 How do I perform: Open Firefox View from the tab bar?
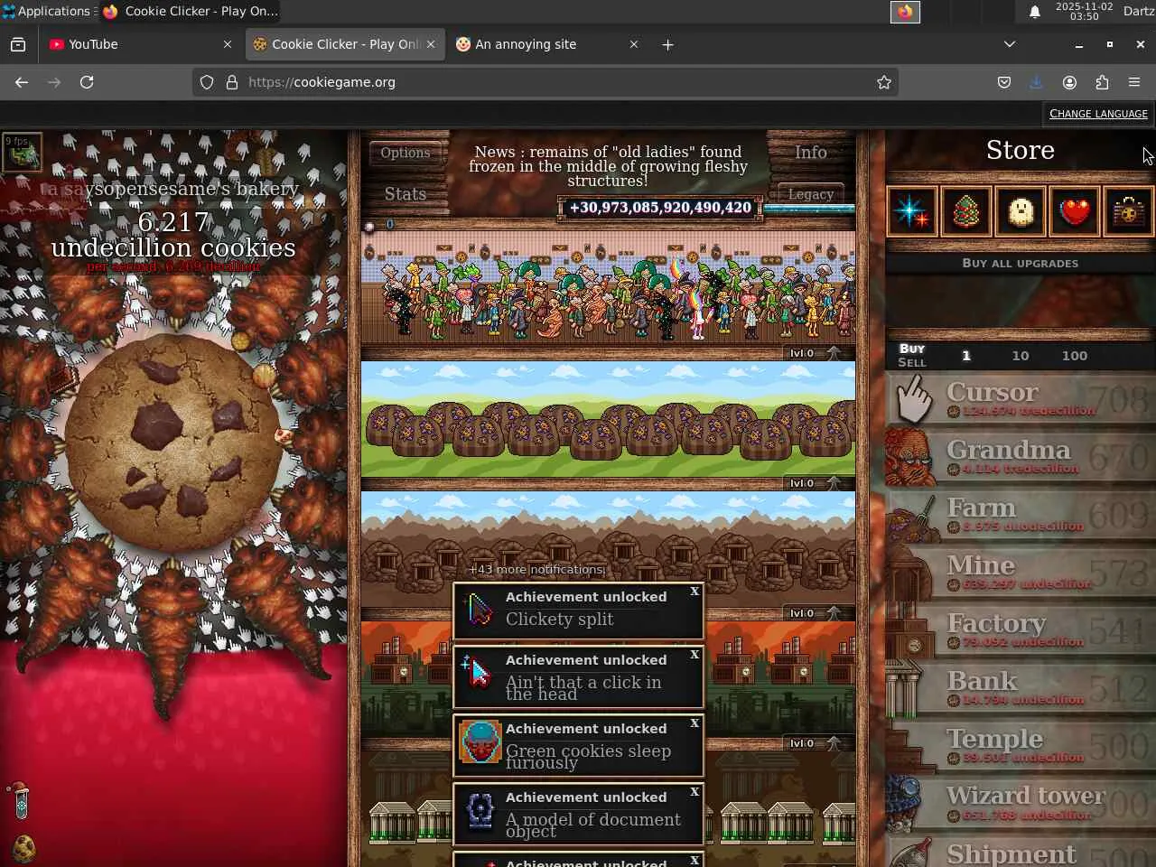tap(18, 44)
